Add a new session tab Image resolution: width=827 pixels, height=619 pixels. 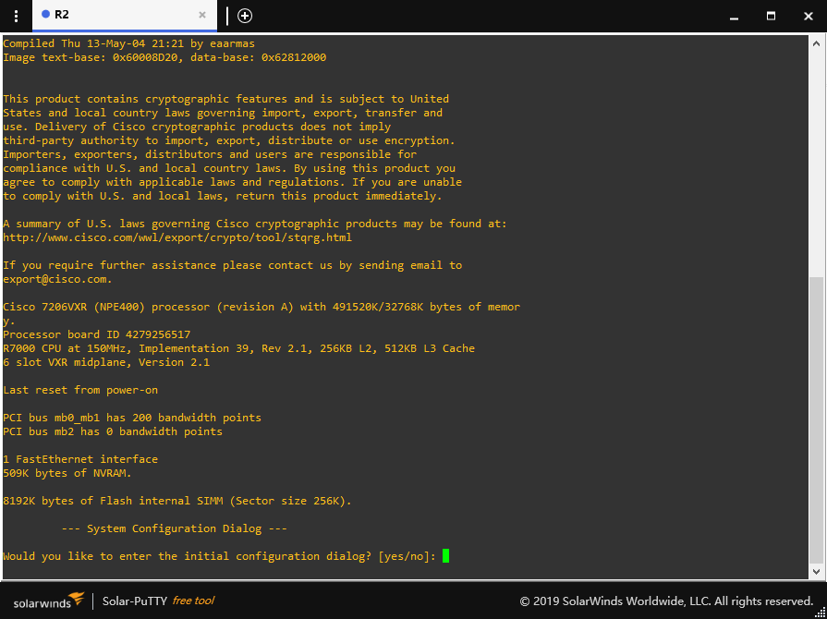pos(245,16)
